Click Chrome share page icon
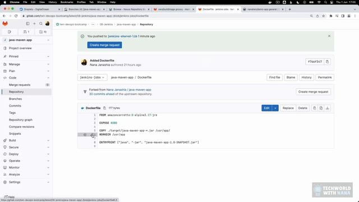Screen dimensions: 359x202 click(x=317, y=16)
